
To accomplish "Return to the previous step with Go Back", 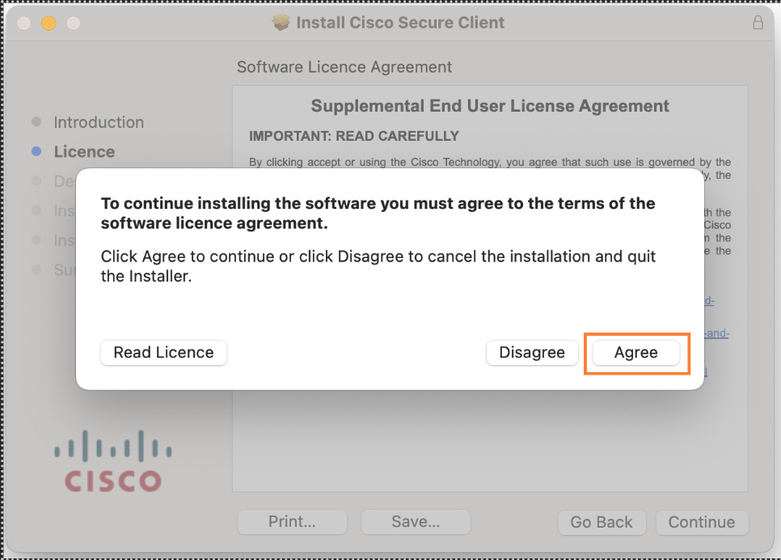I will pyautogui.click(x=602, y=522).
